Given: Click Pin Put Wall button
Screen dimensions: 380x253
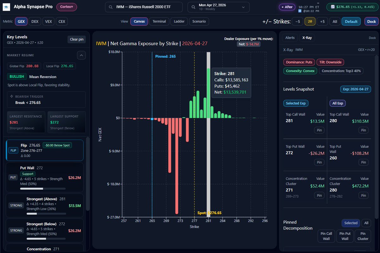Looking at the screenshot, I should click(x=345, y=236).
